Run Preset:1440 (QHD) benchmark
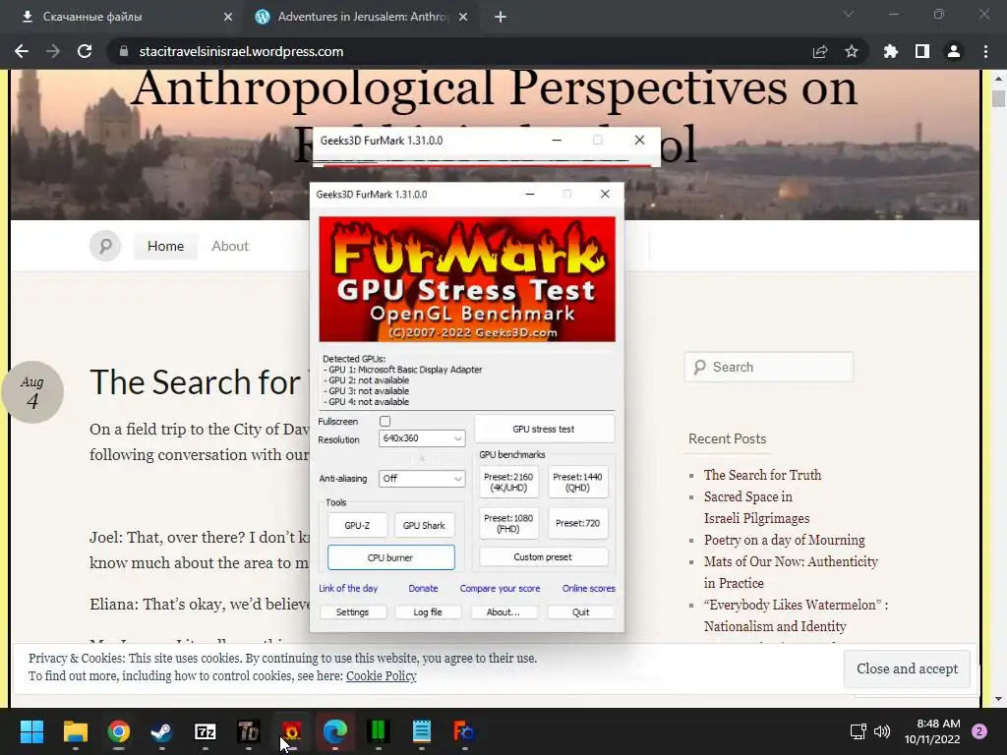 tap(577, 482)
